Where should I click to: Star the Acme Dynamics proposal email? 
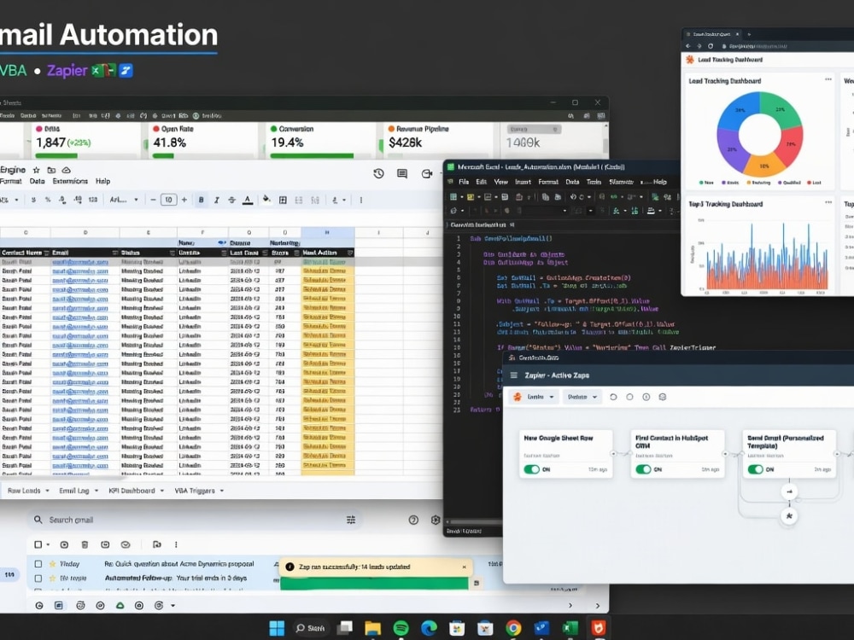point(53,564)
